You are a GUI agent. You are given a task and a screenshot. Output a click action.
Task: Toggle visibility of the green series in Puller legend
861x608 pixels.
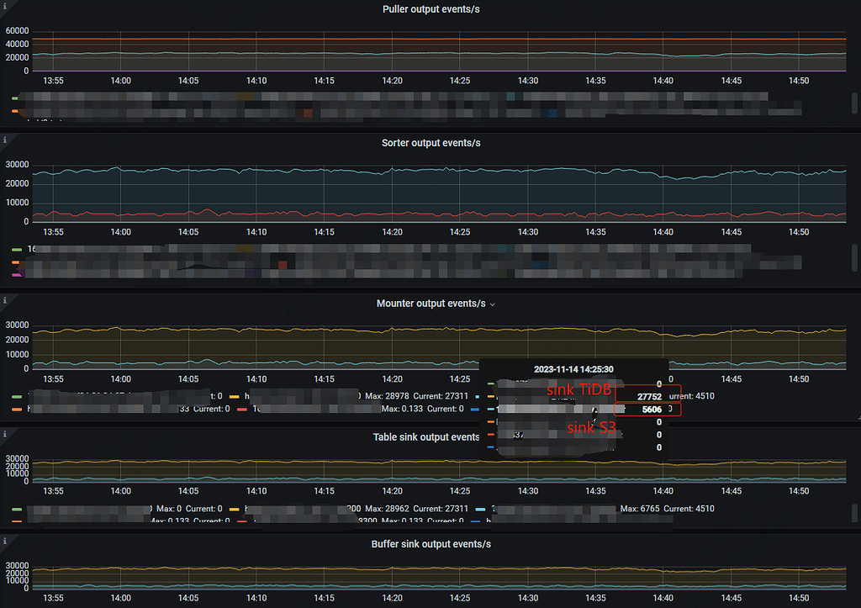click(x=13, y=98)
